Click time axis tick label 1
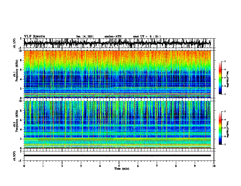Image resolution: width=241 pixels, height=186 pixels. point(43,166)
